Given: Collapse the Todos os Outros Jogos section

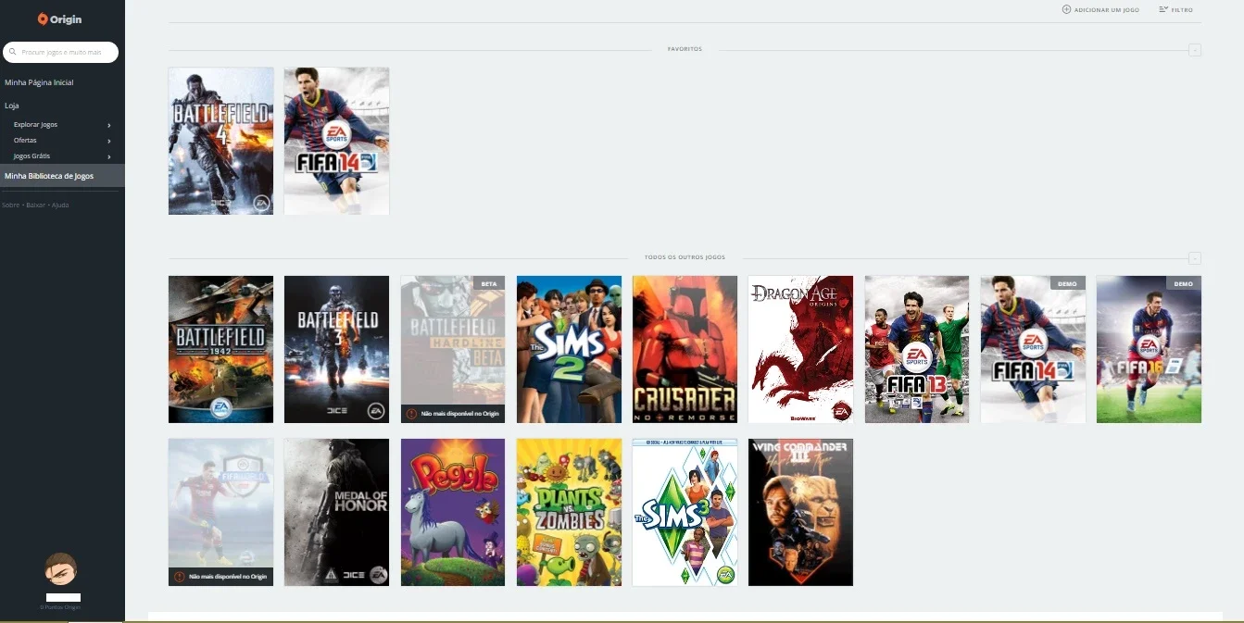Looking at the screenshot, I should pos(1195,257).
